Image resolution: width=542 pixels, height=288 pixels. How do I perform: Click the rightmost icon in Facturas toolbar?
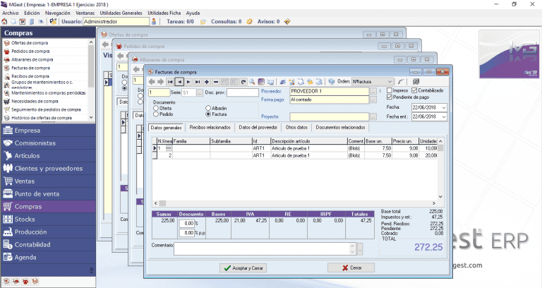(416, 82)
